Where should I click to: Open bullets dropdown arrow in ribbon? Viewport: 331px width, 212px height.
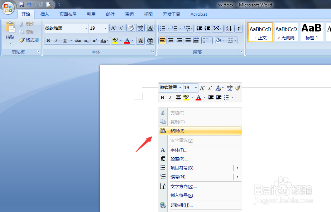168,28
